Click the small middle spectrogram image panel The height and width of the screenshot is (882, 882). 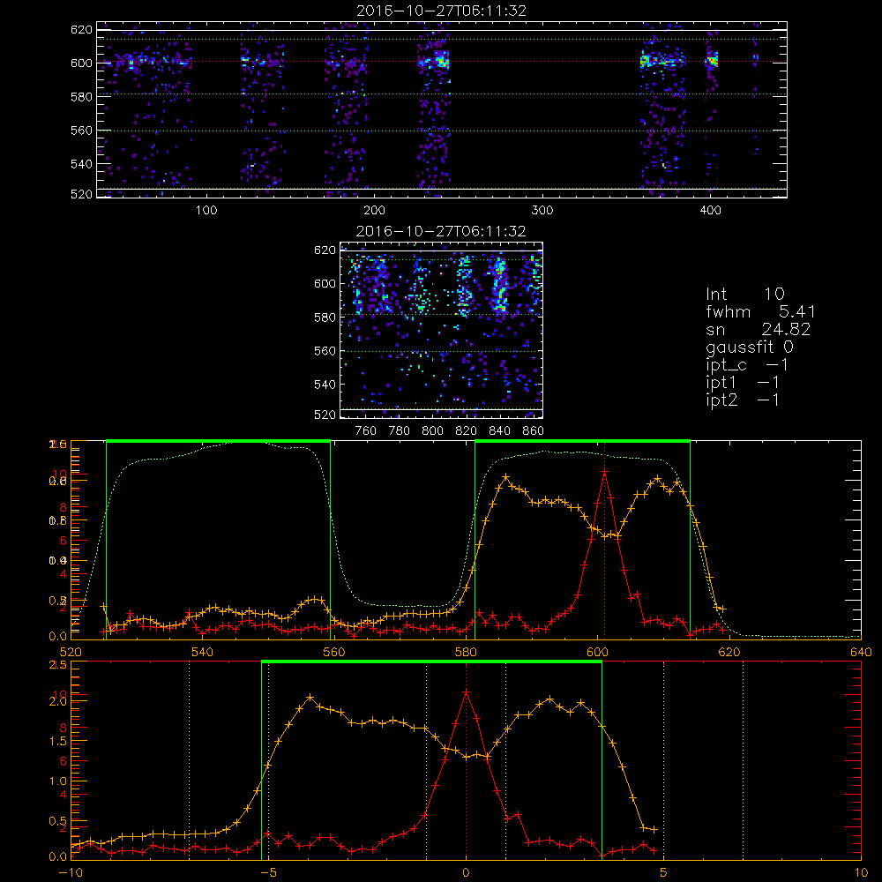coord(442,330)
